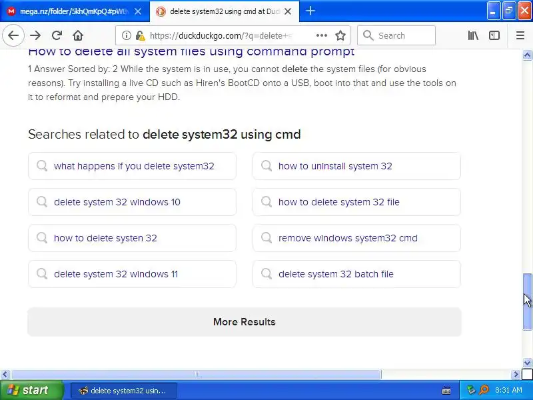Select the delete system32 DuckDuckGo tab
This screenshot has width=533, height=400.
(225, 11)
